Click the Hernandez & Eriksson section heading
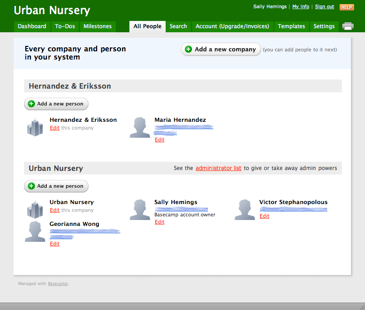Image resolution: width=365 pixels, height=310 pixels. coord(70,86)
